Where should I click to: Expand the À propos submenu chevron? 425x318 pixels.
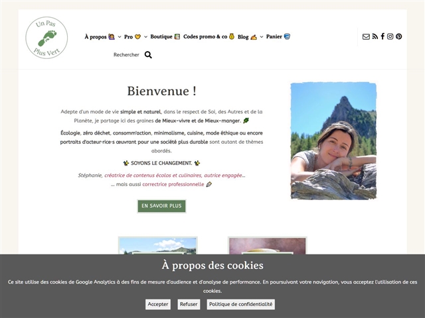[120, 37]
